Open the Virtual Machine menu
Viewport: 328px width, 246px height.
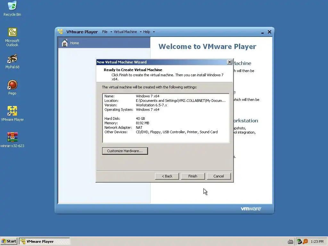point(125,32)
